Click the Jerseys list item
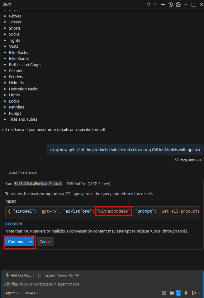The height and width of the screenshot is (298, 204). [x=15, y=22]
